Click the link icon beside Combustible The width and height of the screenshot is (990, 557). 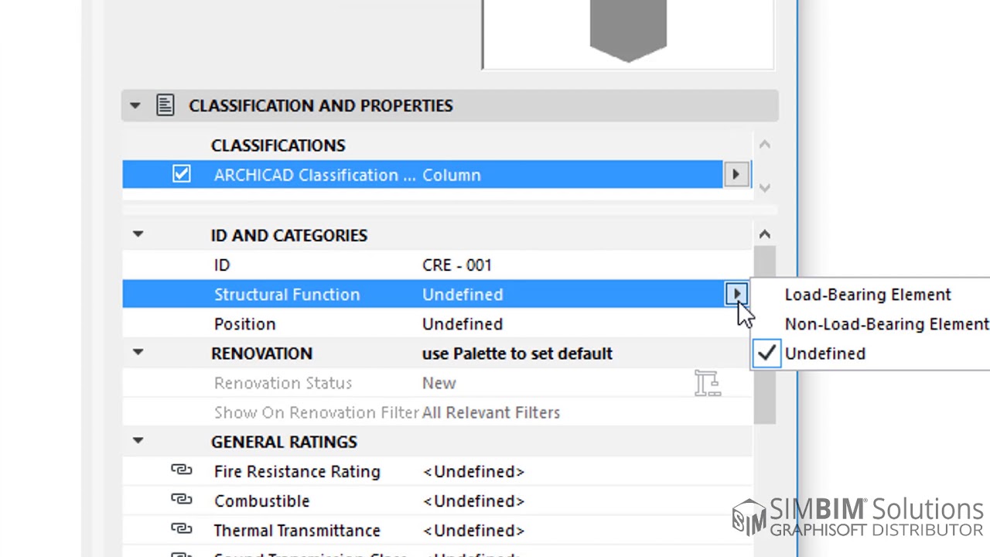point(181,500)
